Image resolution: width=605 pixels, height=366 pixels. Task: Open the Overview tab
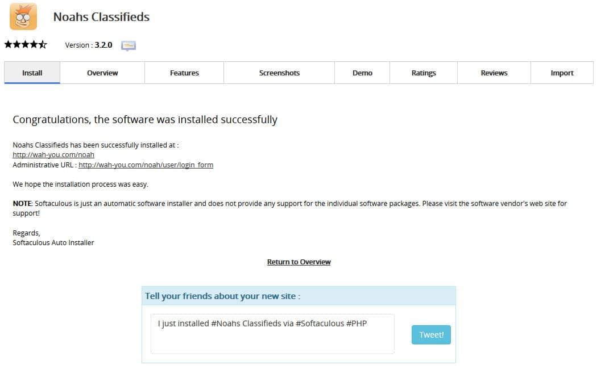pos(102,73)
